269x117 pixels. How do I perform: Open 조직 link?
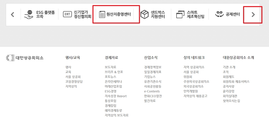225,72
